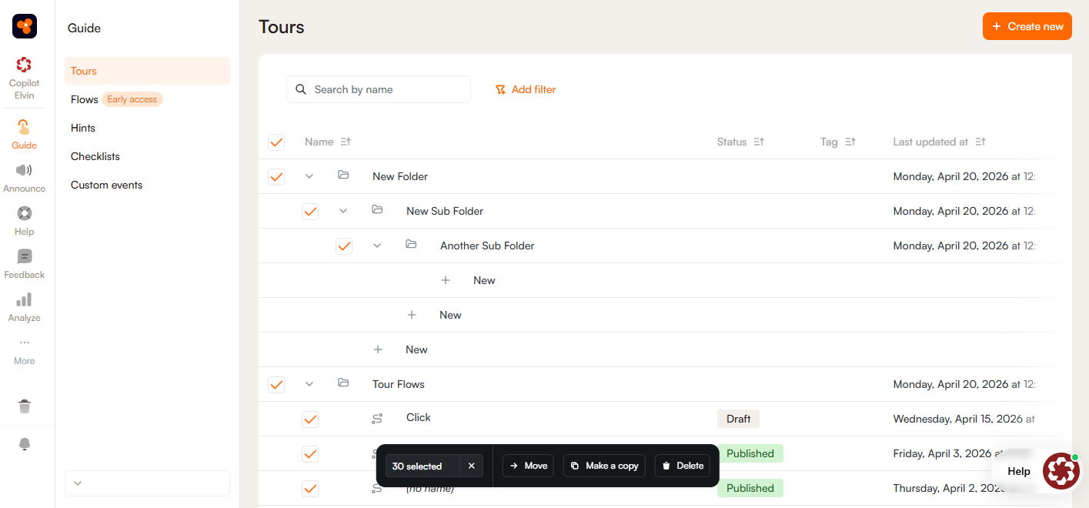
Task: Open the Hints menu item
Action: click(x=83, y=128)
